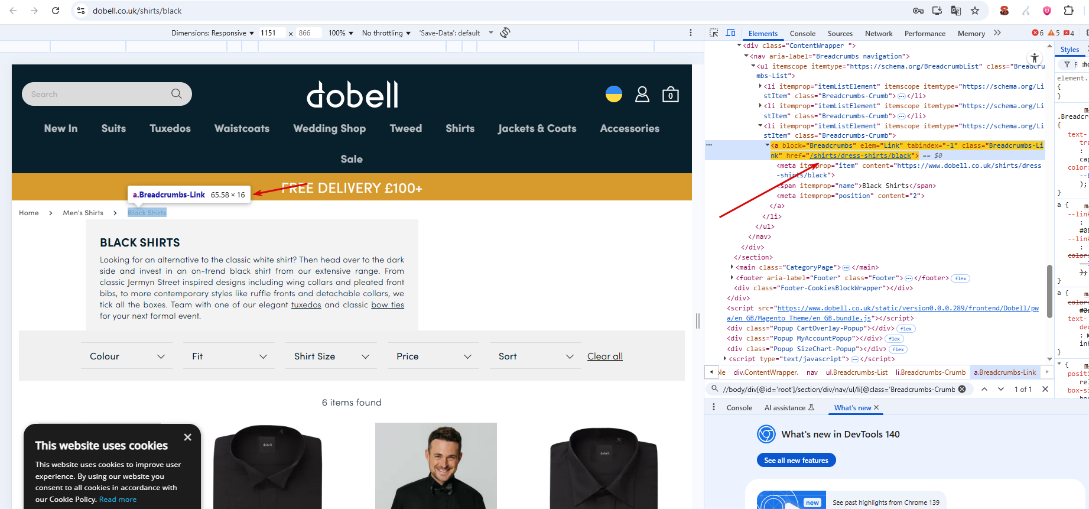
Task: Activate the DevTools inspect element picker
Action: 714,33
